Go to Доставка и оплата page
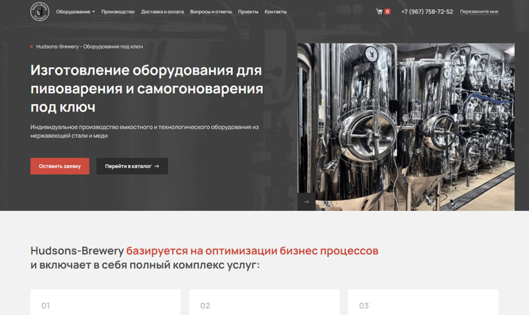This screenshot has width=529, height=315. point(162,12)
